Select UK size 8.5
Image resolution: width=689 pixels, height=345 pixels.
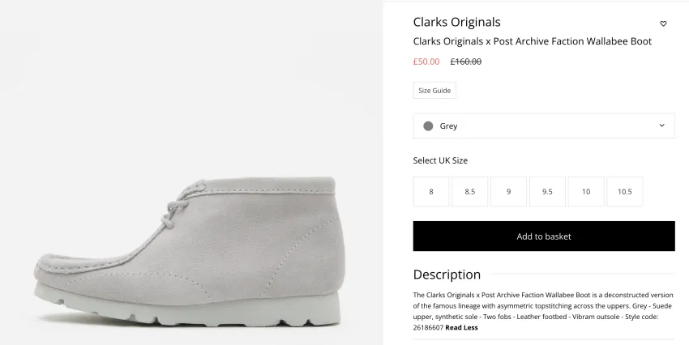click(x=469, y=191)
